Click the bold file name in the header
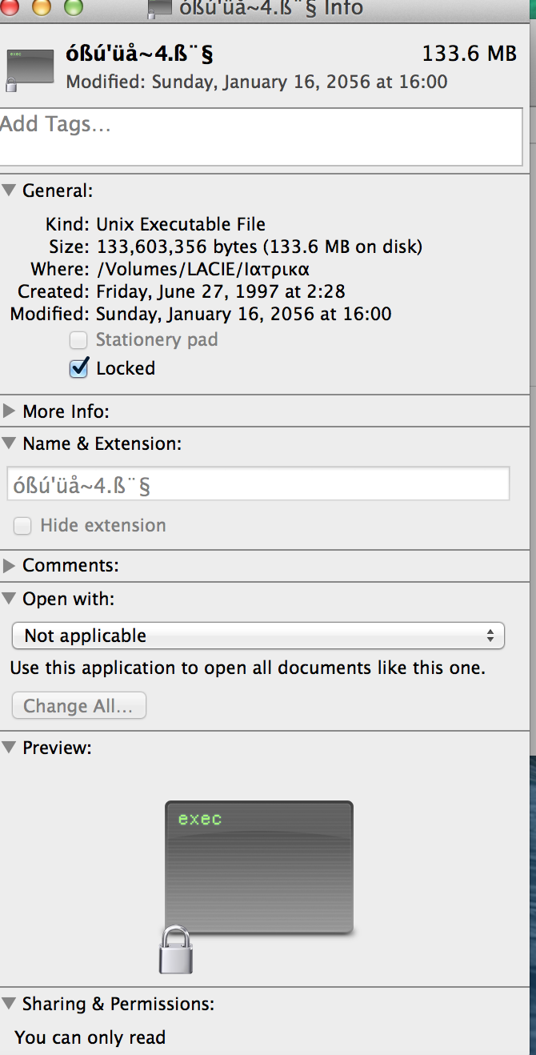Screen dimensions: 536x1055 (139, 54)
